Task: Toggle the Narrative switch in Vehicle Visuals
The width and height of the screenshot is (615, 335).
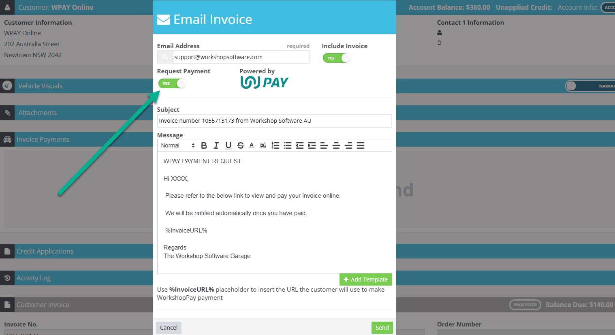Action: pos(590,86)
